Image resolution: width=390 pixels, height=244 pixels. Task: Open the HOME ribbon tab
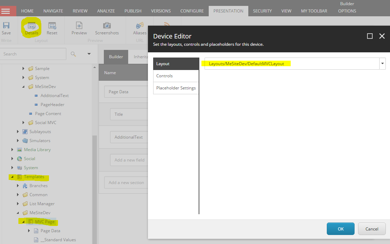point(27,11)
